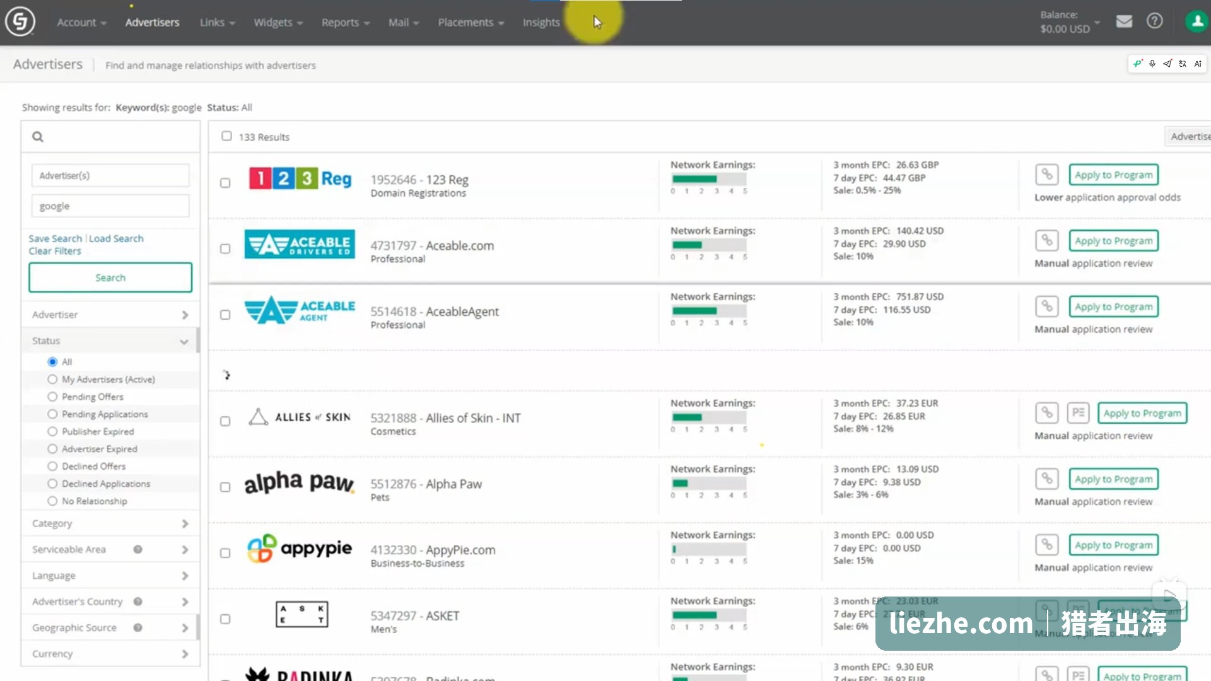Open the 123 Reg logo
This screenshot has width=1211, height=681.
coord(300,178)
